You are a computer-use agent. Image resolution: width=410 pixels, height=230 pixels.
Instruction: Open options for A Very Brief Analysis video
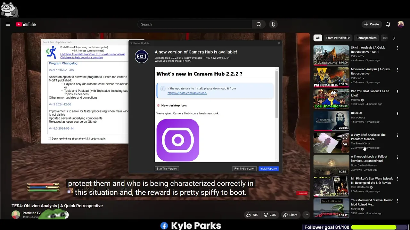tap(398, 135)
